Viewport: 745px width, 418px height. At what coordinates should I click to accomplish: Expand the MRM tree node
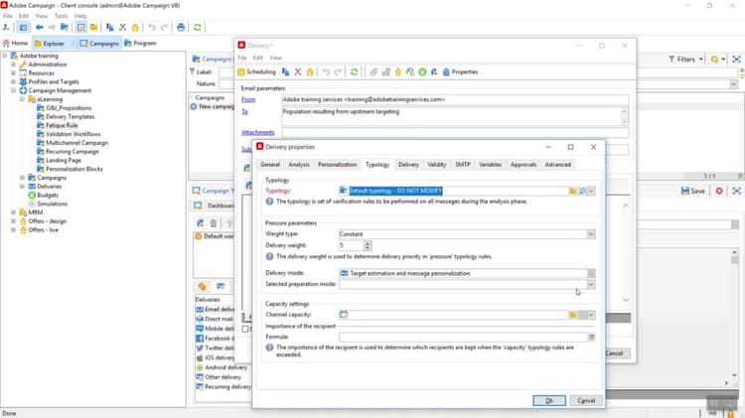pos(13,212)
